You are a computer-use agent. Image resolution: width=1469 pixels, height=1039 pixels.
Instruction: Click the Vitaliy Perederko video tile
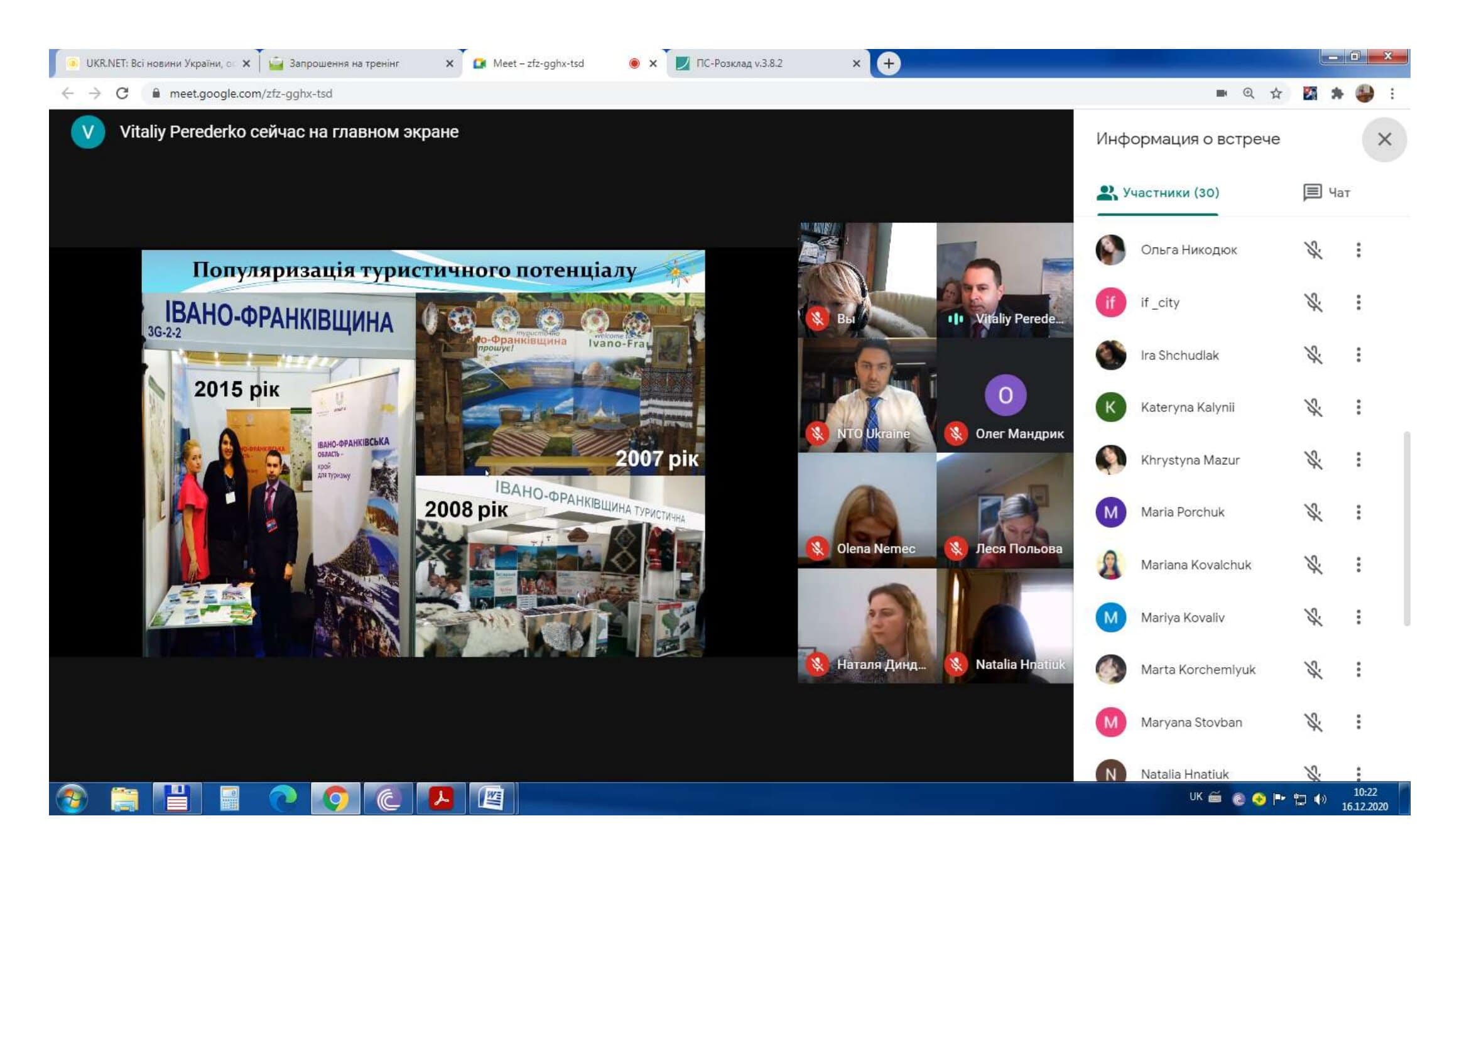click(1004, 280)
